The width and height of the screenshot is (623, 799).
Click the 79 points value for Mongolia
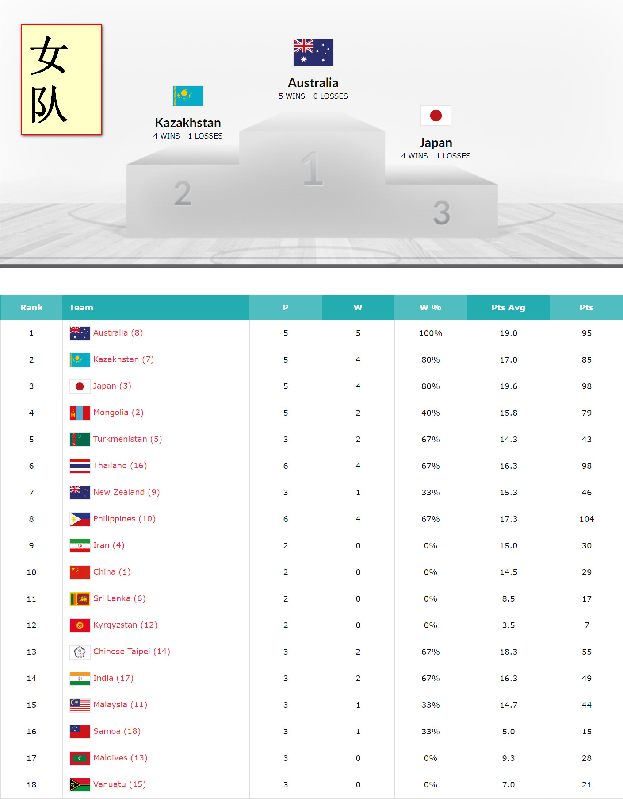click(587, 413)
